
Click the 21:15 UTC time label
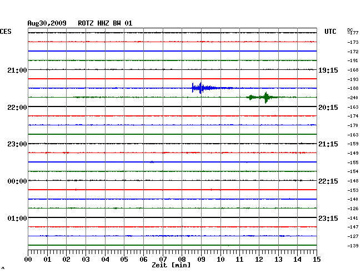328,144
